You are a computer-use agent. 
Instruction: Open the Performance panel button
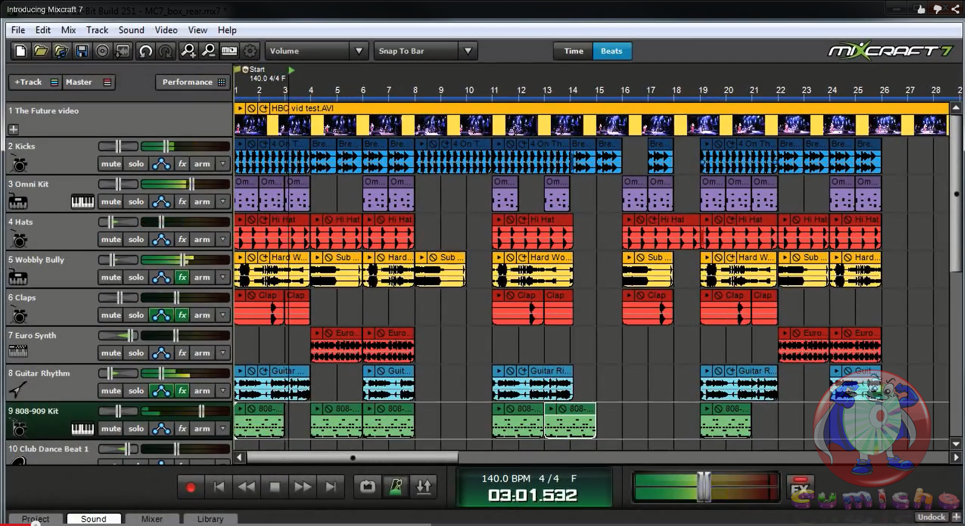point(193,82)
